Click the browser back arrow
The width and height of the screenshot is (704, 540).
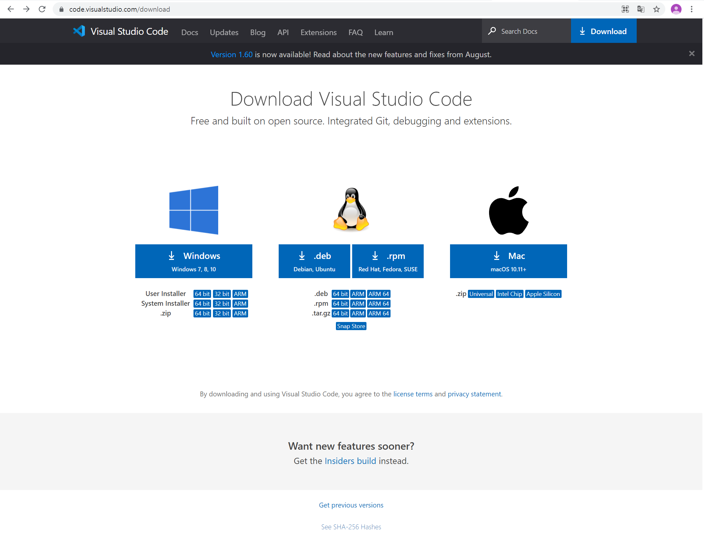[x=11, y=9]
